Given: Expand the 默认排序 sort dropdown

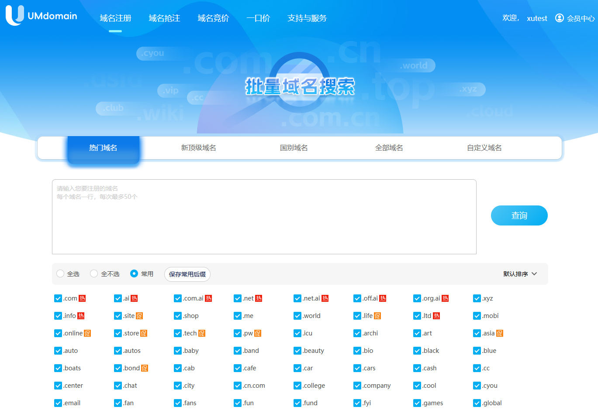Looking at the screenshot, I should click(520, 274).
